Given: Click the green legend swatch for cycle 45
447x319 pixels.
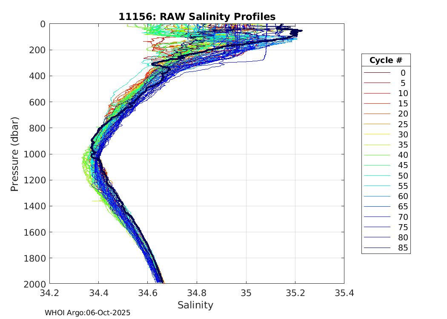Looking at the screenshot, I should click(x=377, y=165).
